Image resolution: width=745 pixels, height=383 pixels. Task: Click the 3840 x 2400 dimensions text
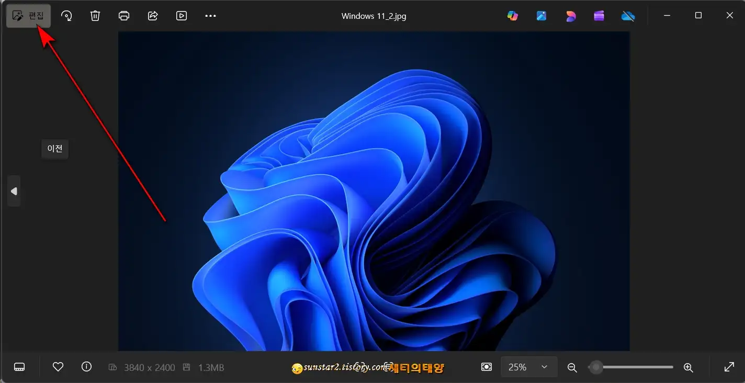tap(150, 368)
